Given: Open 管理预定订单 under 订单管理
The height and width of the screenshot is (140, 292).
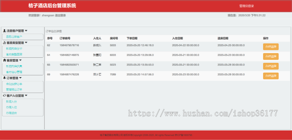Looking at the screenshot, I should point(14,90).
